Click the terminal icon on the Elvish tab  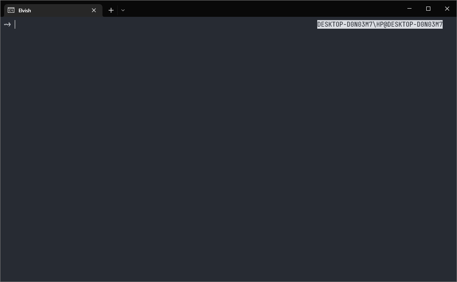tap(11, 10)
